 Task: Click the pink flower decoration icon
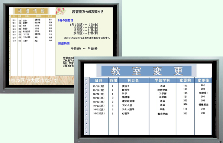[x=60, y=11]
